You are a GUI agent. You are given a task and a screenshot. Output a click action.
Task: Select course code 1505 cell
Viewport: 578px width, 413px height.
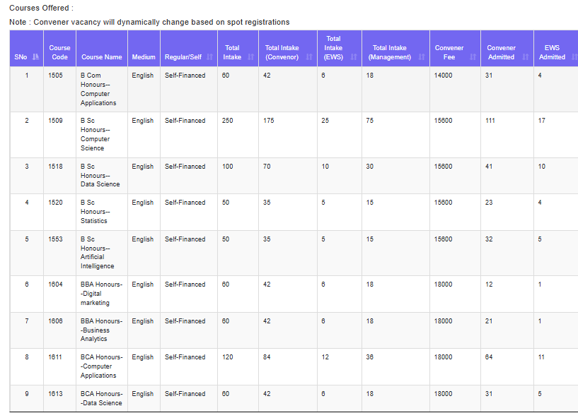59,90
